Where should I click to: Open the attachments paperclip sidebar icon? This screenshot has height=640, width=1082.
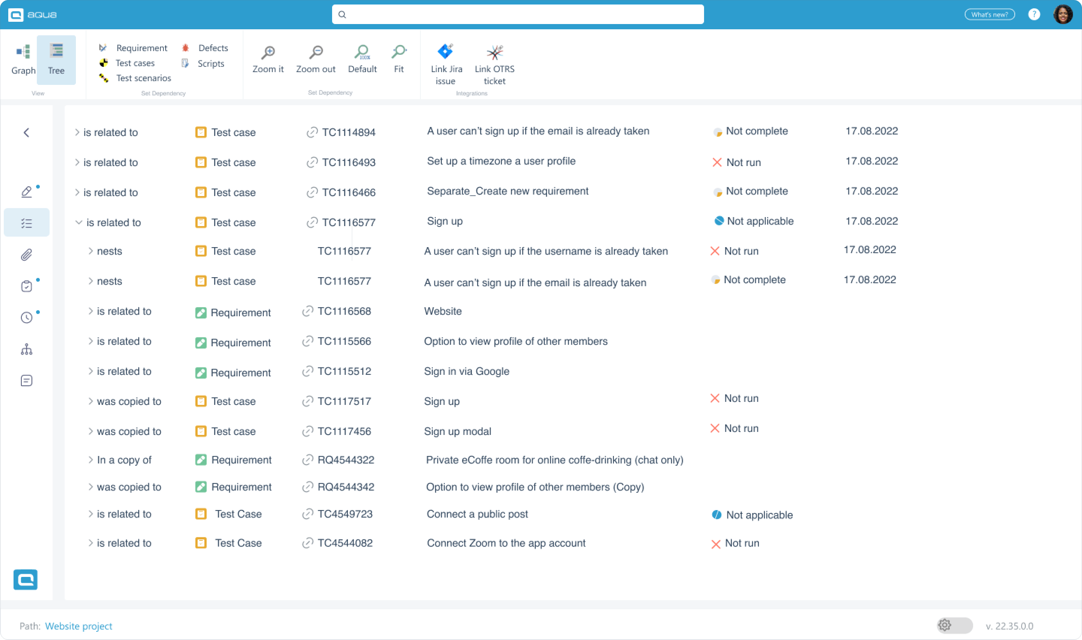click(x=26, y=255)
